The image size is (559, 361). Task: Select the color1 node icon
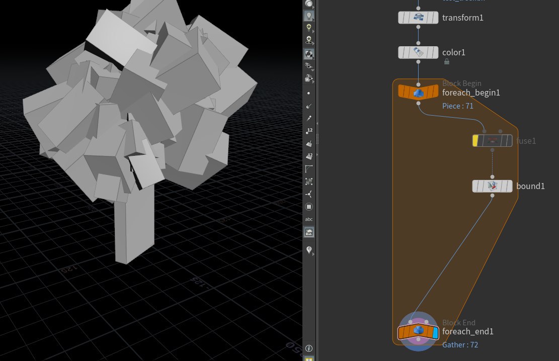click(418, 52)
